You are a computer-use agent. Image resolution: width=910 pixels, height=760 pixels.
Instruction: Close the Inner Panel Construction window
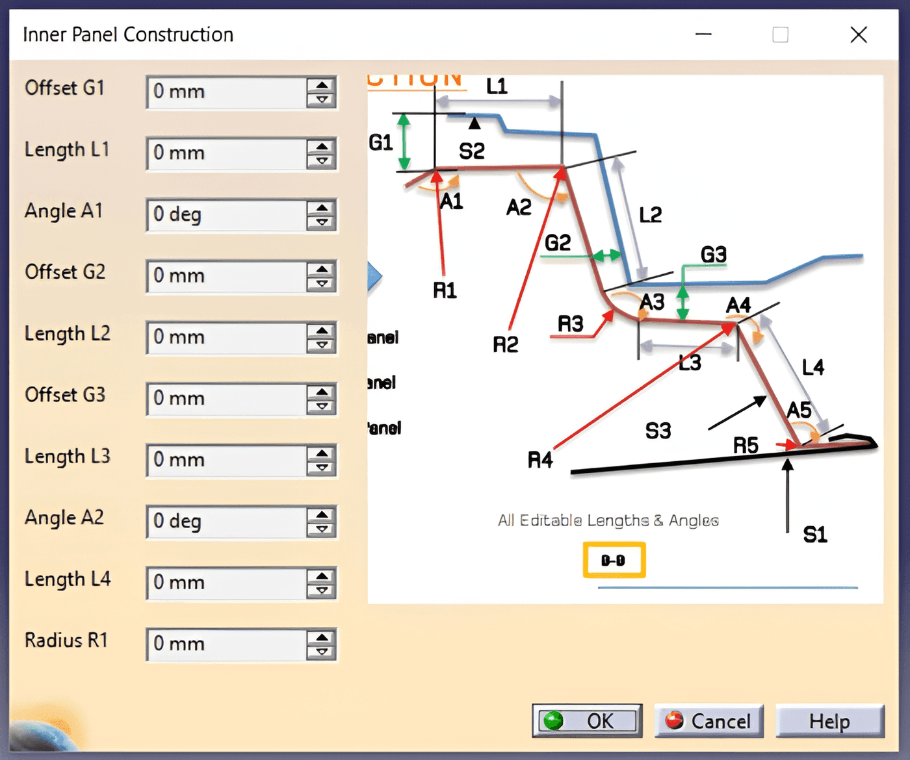click(x=859, y=34)
